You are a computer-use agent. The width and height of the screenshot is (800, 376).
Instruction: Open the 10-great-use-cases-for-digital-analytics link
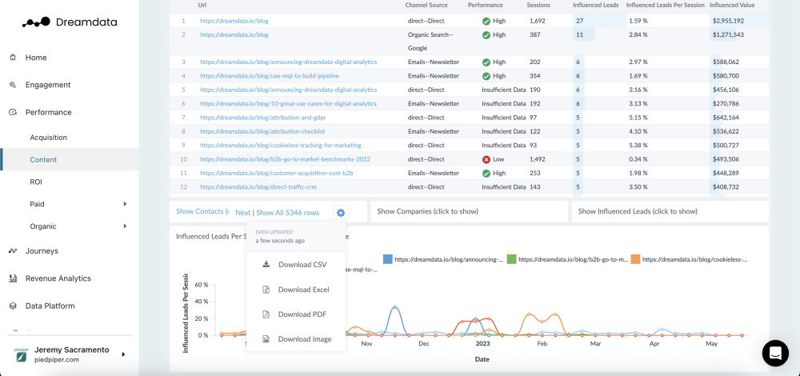tap(288, 103)
